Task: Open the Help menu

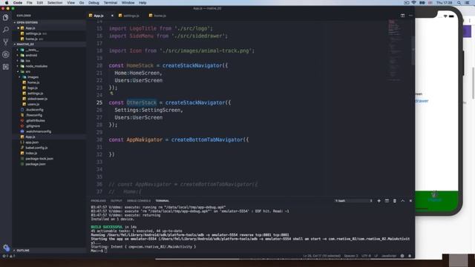Action: [142, 3]
